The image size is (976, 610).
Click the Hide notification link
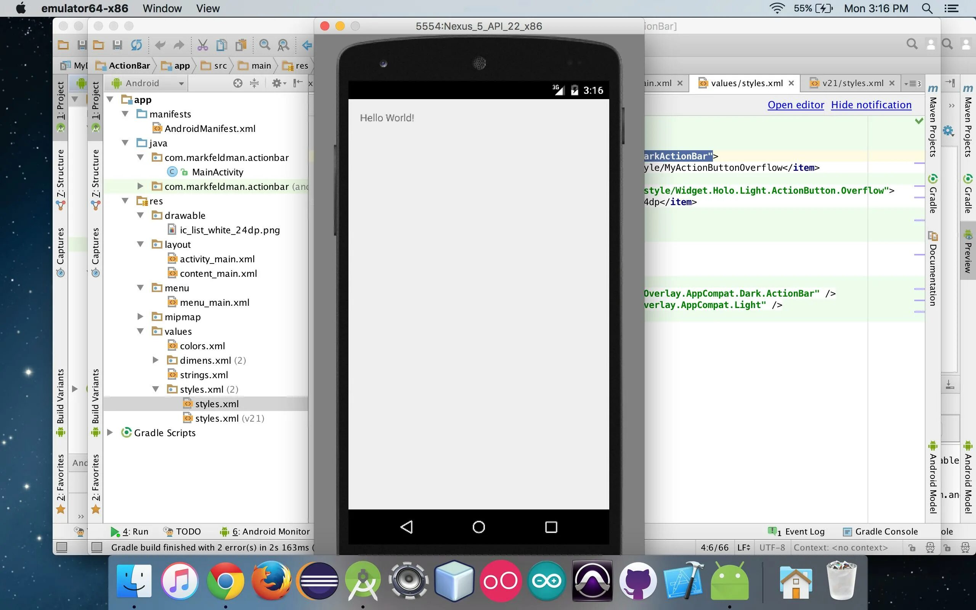click(871, 105)
